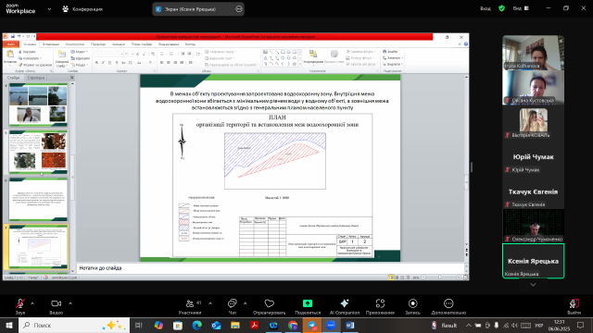Open the Экран (Ксенія Ярецька) options button
The image size is (593, 333).
pos(239,9)
